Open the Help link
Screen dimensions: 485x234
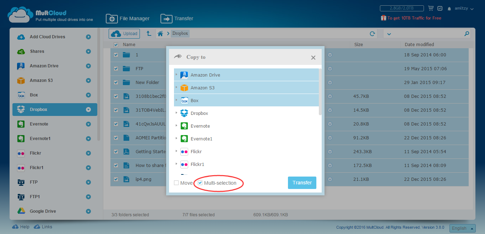point(21,227)
